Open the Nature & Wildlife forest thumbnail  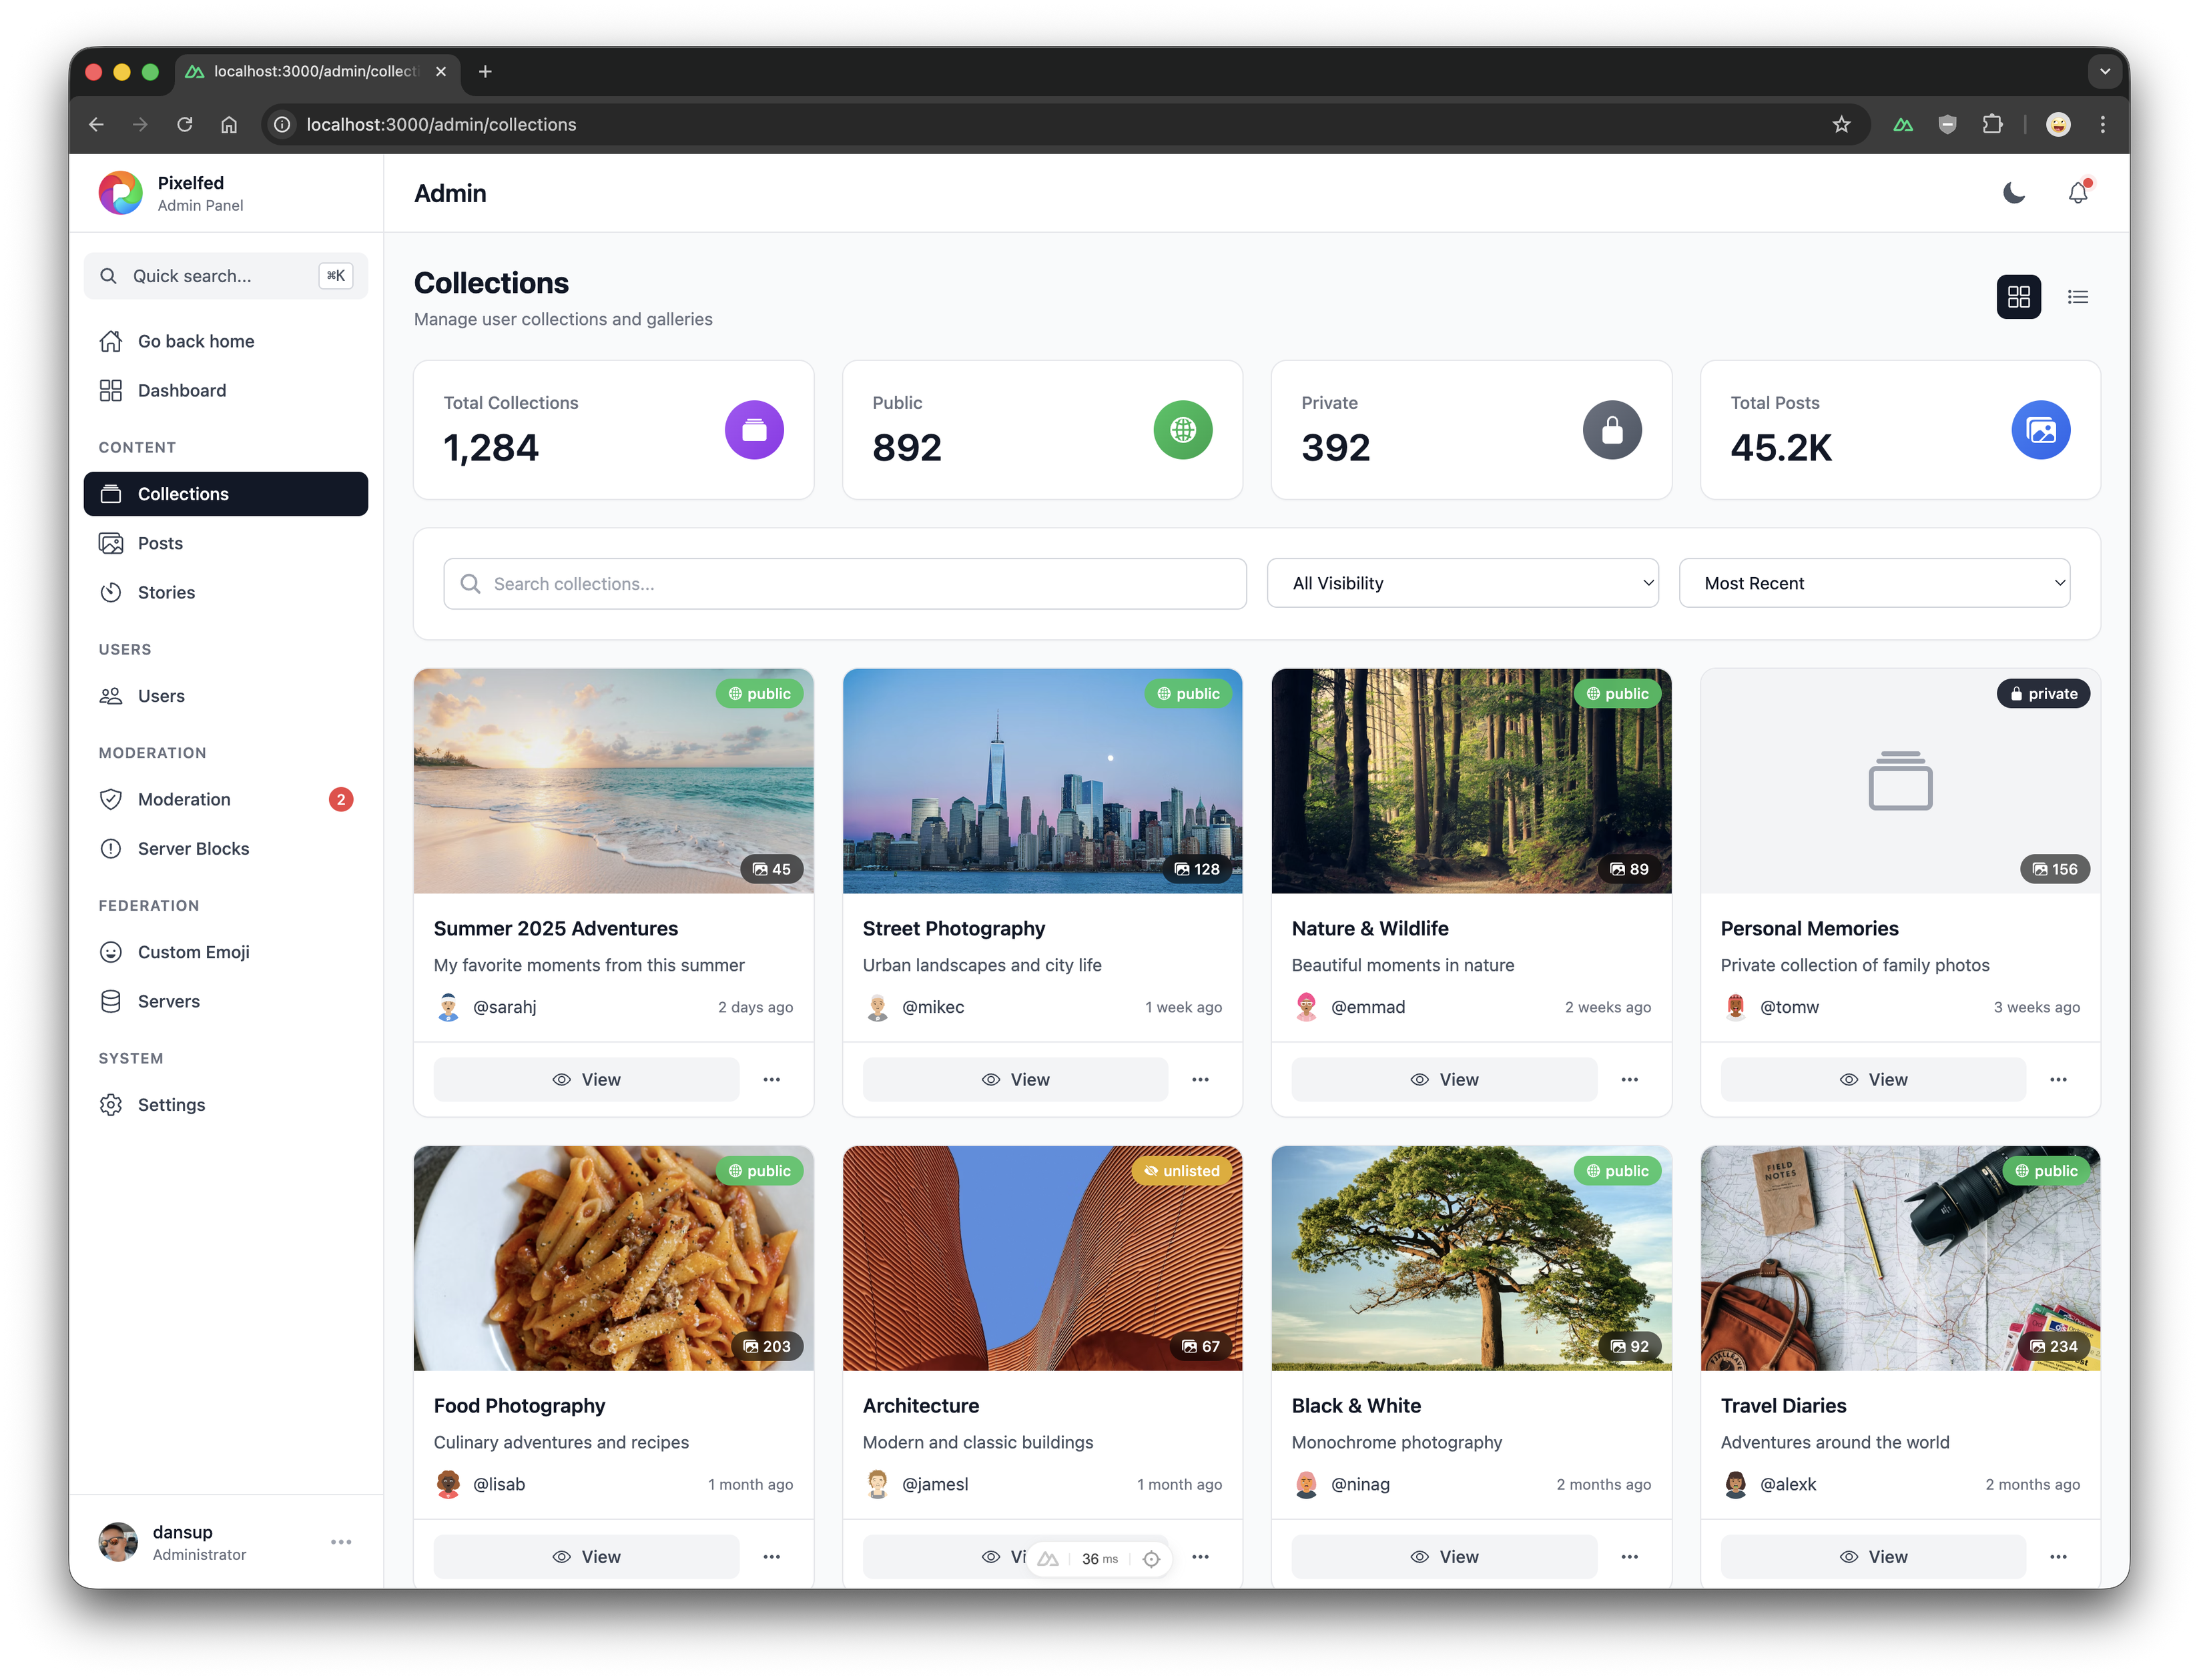(x=1470, y=780)
